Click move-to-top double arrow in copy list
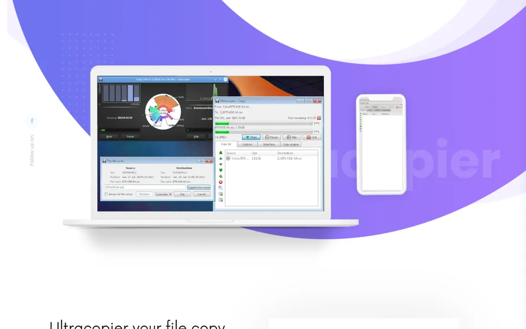The height and width of the screenshot is (329, 526). (x=221, y=153)
